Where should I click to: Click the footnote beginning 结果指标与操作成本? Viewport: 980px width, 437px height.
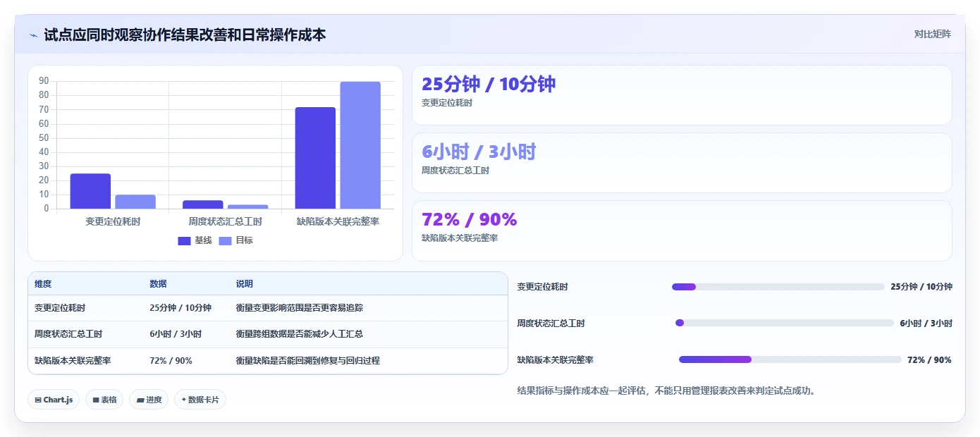[666, 390]
